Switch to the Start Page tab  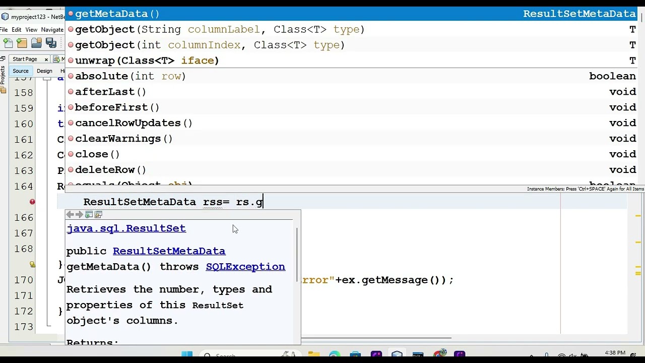coord(25,59)
